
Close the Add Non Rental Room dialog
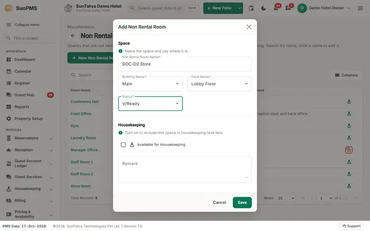[x=249, y=27]
